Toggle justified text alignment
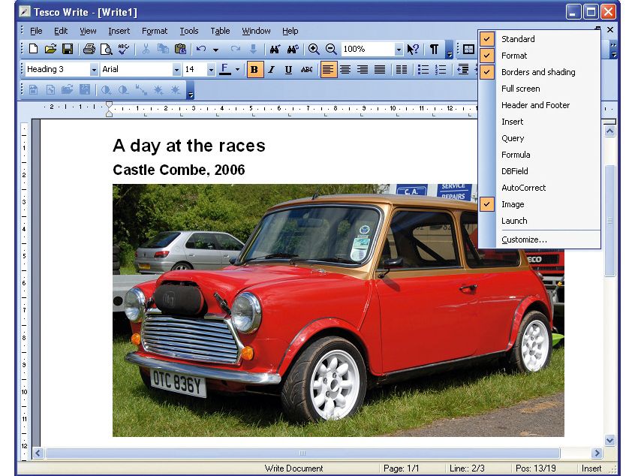 pyautogui.click(x=380, y=70)
